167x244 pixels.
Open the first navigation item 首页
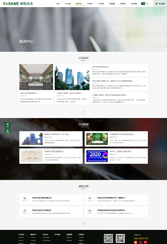pyautogui.click(x=58, y=4)
